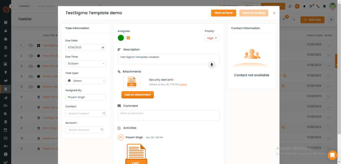Delete the Security alert.eml attachment
341x164 pixels.
[183, 84]
